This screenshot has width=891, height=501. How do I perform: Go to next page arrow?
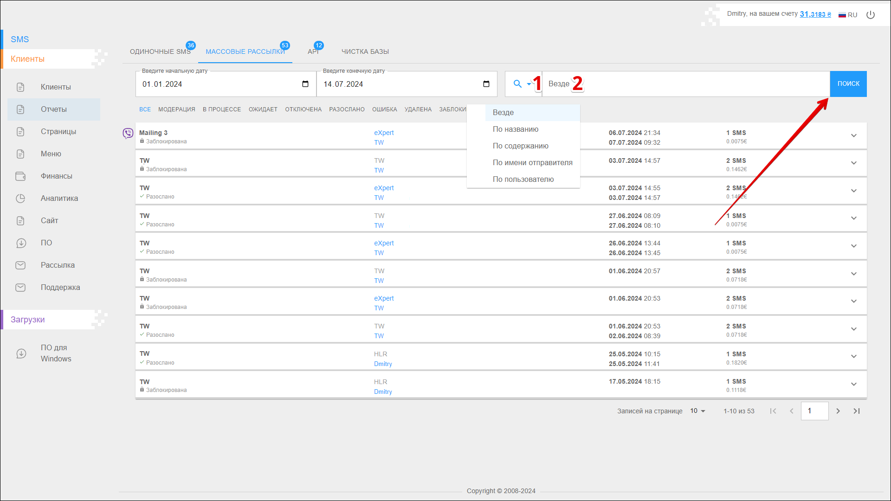tap(838, 411)
